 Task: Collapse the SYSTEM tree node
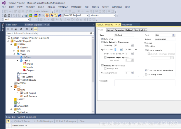pyautogui.click(x=11, y=44)
